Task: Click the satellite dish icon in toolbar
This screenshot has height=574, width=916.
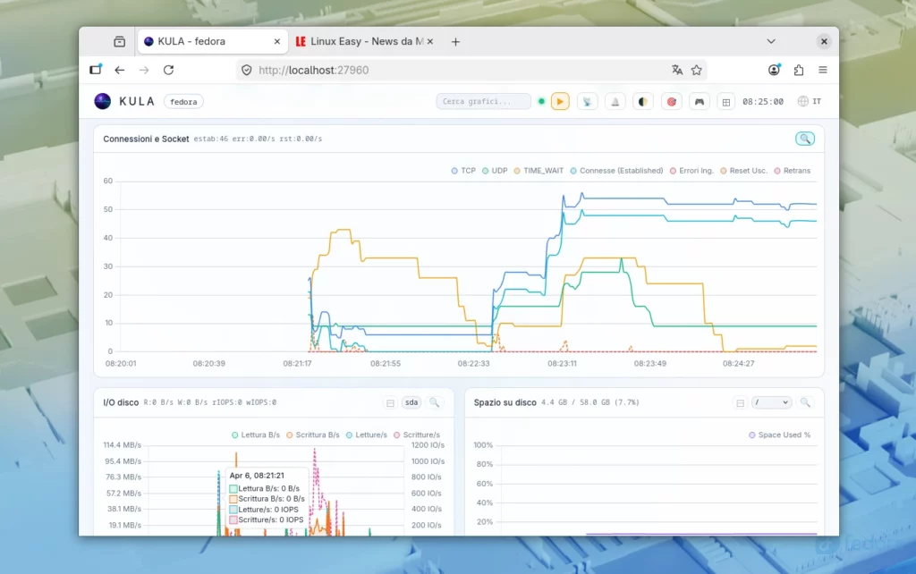Action: (587, 102)
